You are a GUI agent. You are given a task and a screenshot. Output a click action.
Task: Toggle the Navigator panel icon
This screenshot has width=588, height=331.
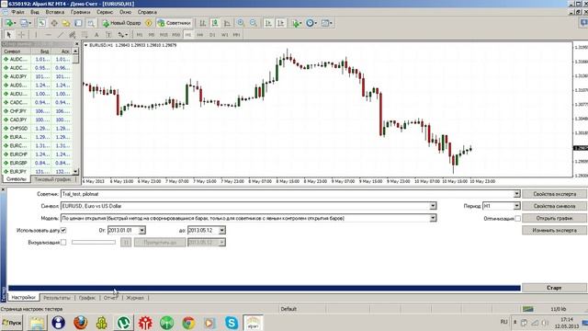tap(66, 23)
